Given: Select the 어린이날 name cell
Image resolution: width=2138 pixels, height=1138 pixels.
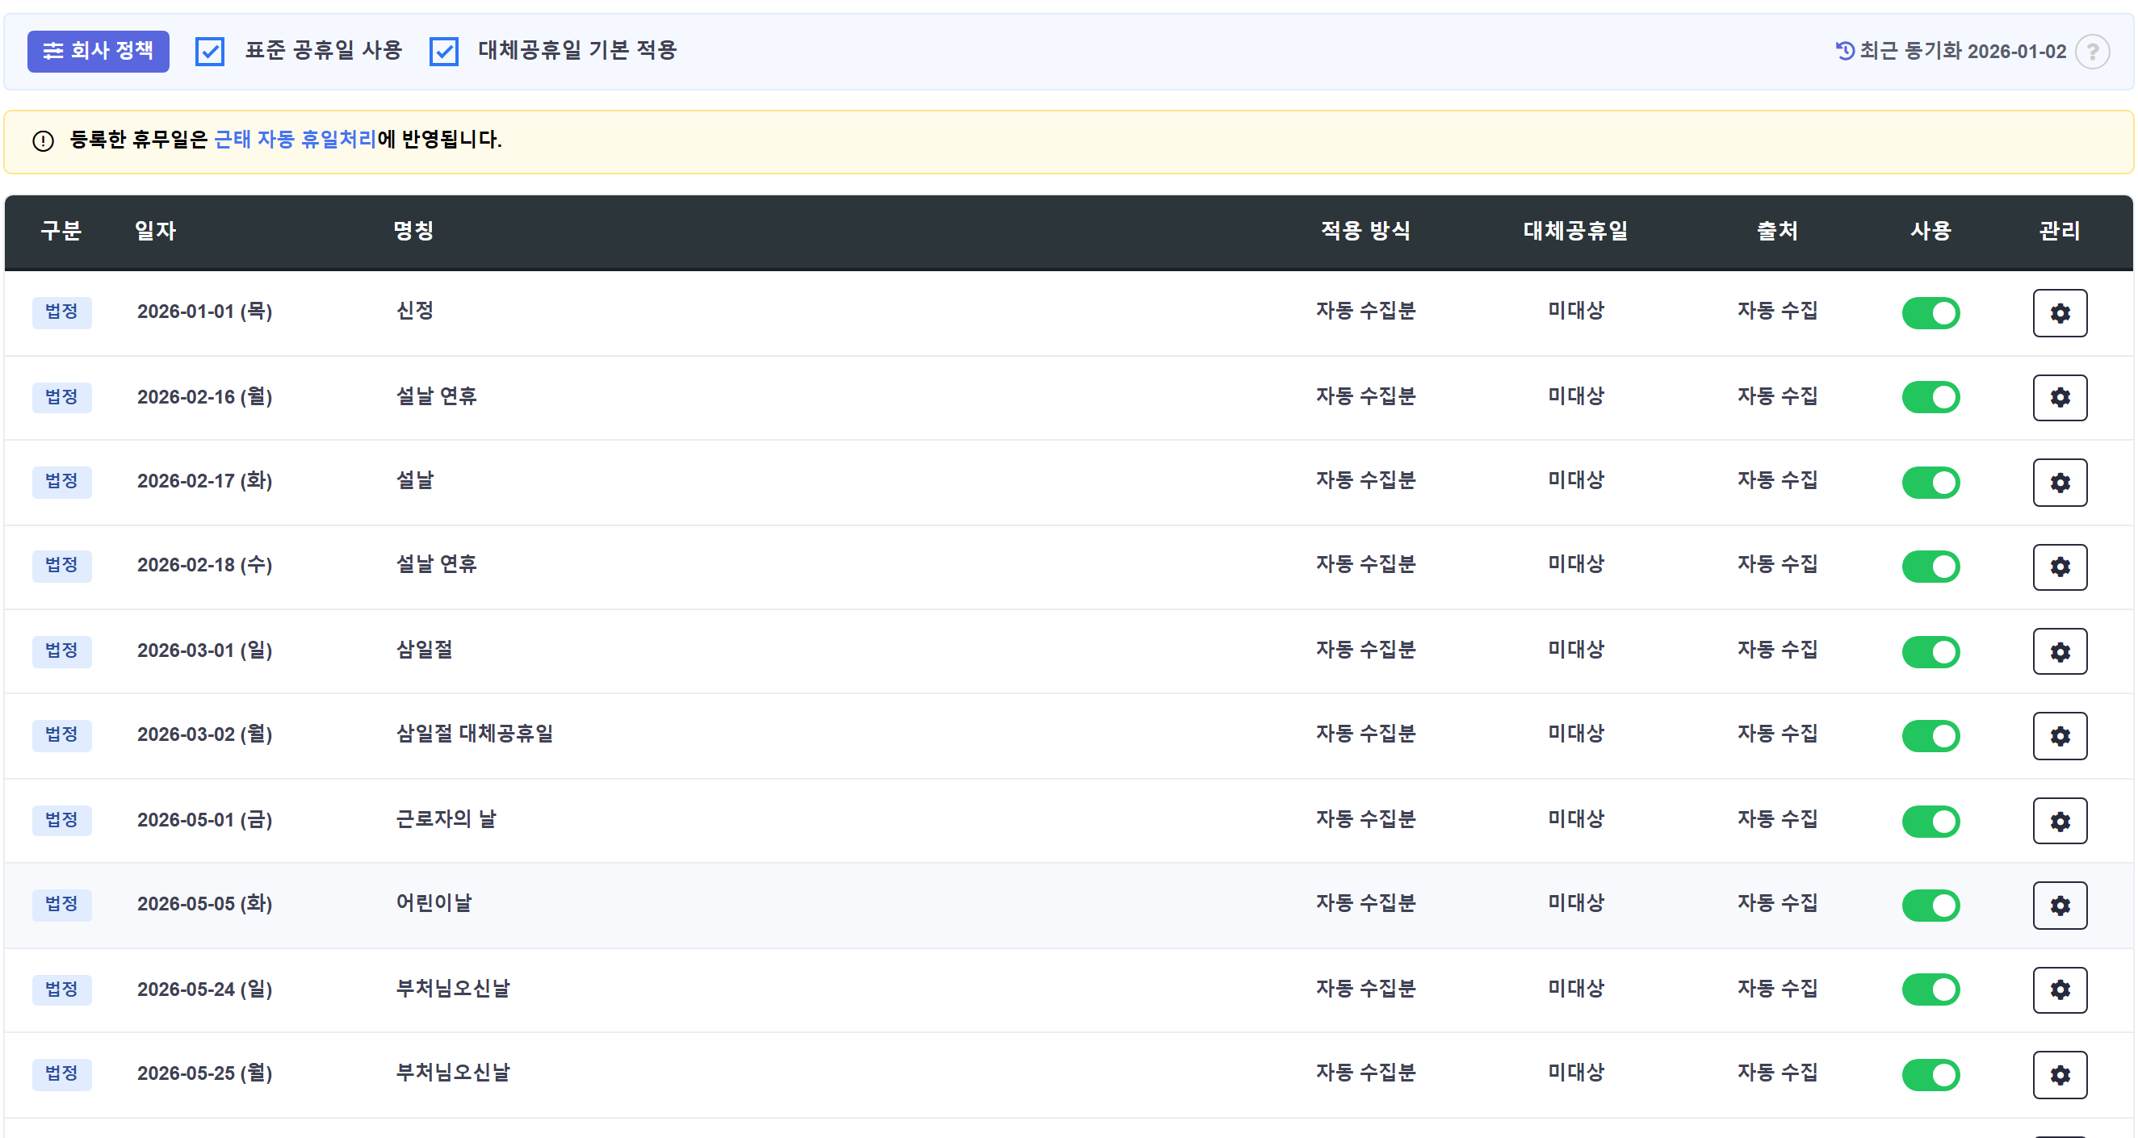Looking at the screenshot, I should (434, 903).
